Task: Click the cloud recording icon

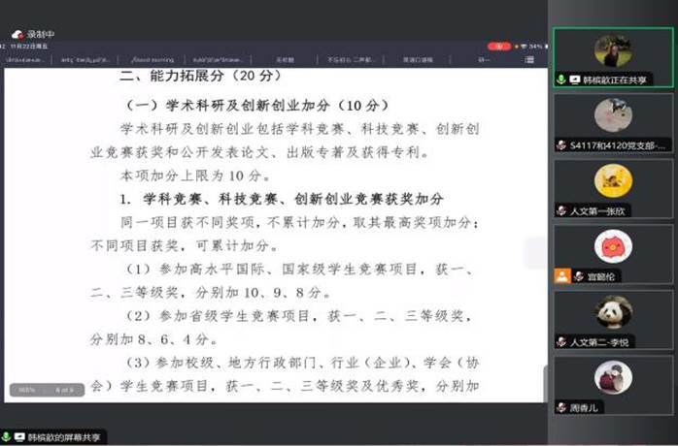Action: click(17, 33)
